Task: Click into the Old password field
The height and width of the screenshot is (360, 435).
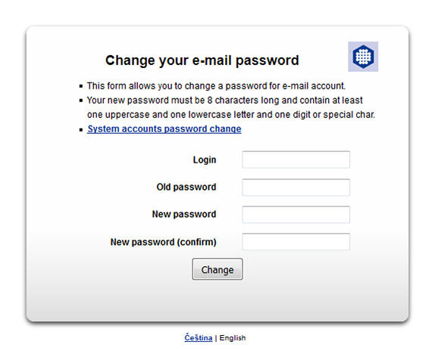Action: [x=296, y=188]
